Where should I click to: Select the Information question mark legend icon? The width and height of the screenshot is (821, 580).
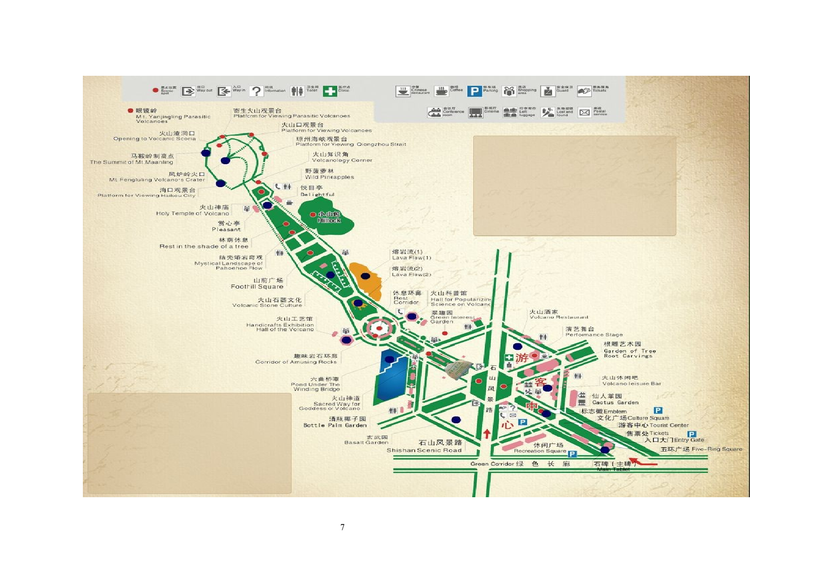click(256, 91)
